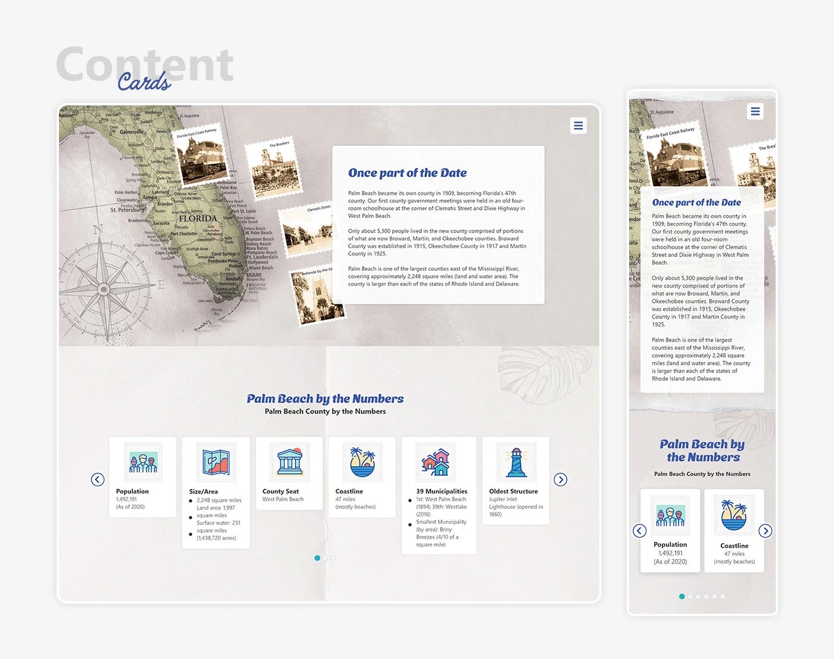Go to next slide in mobile carousel
The height and width of the screenshot is (659, 834).
[765, 530]
